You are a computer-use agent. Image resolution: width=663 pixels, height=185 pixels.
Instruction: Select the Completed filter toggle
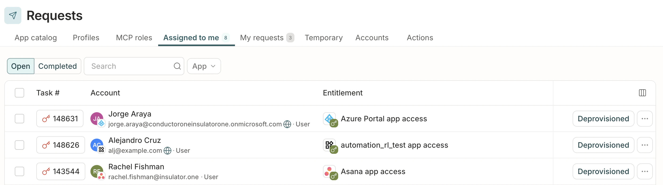pyautogui.click(x=58, y=66)
